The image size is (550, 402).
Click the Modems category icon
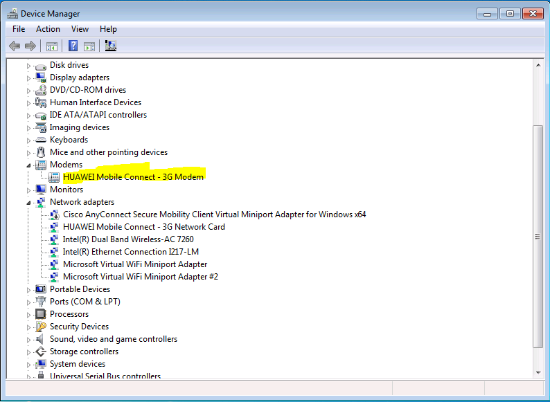pos(41,165)
